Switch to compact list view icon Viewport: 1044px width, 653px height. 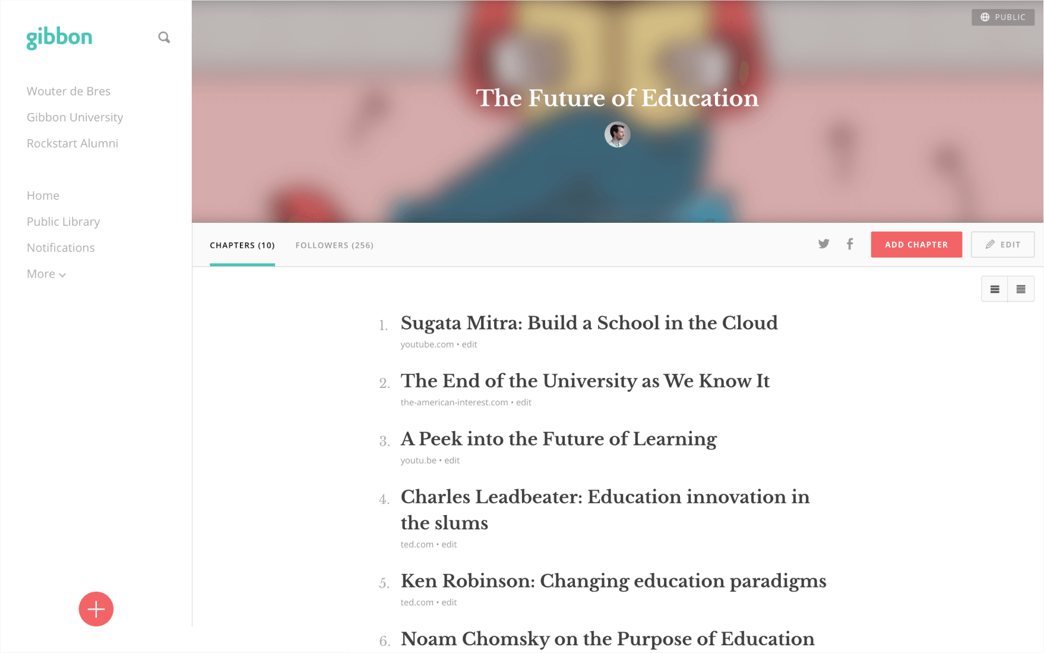pos(1021,289)
